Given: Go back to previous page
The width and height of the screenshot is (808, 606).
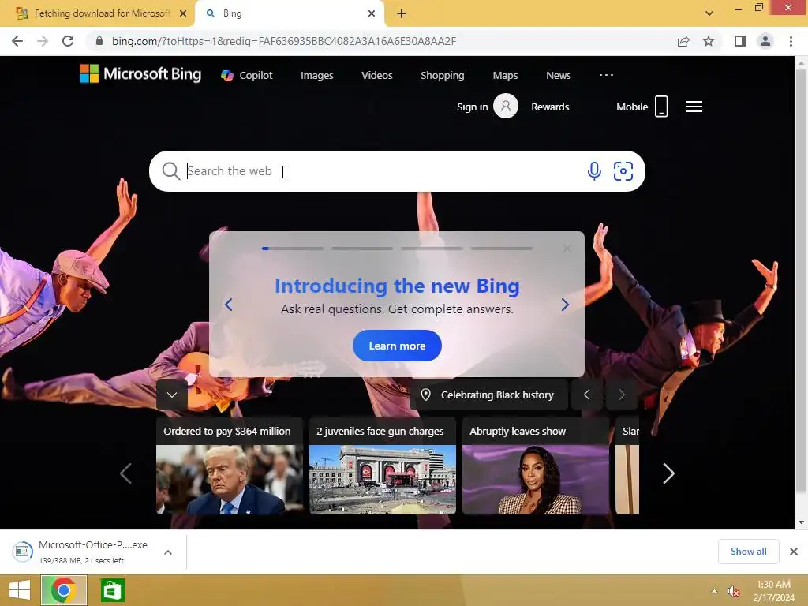Looking at the screenshot, I should pos(17,41).
